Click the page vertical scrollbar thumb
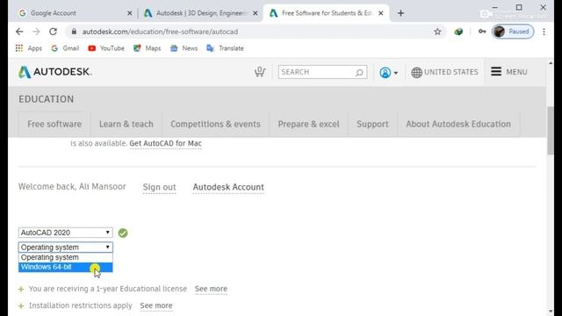 [x=551, y=131]
